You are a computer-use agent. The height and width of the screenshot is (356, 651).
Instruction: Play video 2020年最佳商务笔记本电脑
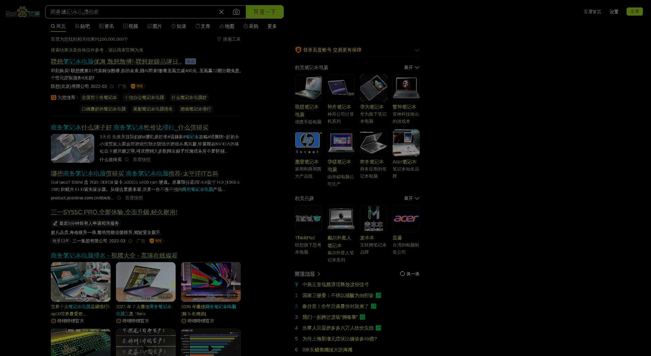point(211,282)
